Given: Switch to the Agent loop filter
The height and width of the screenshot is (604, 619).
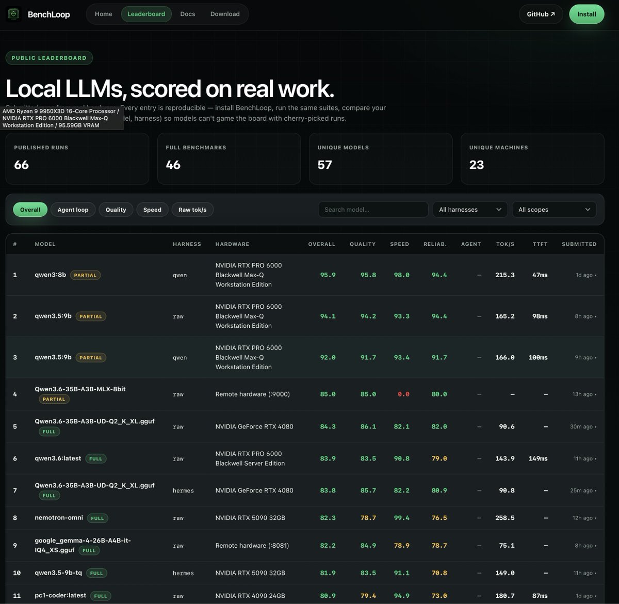Looking at the screenshot, I should pos(73,210).
